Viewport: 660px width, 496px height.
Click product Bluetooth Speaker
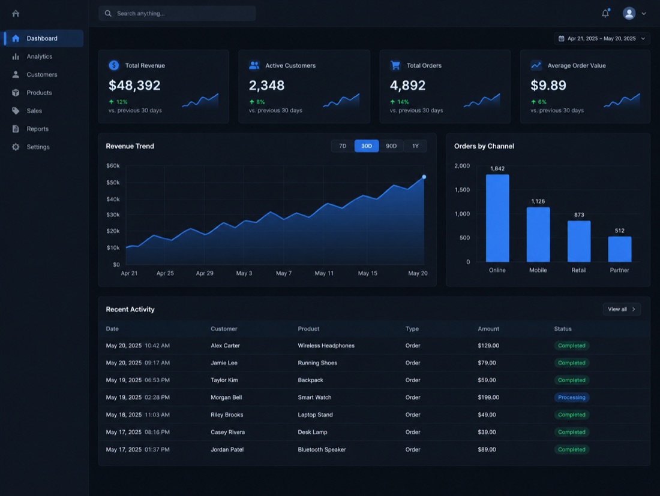pos(322,449)
